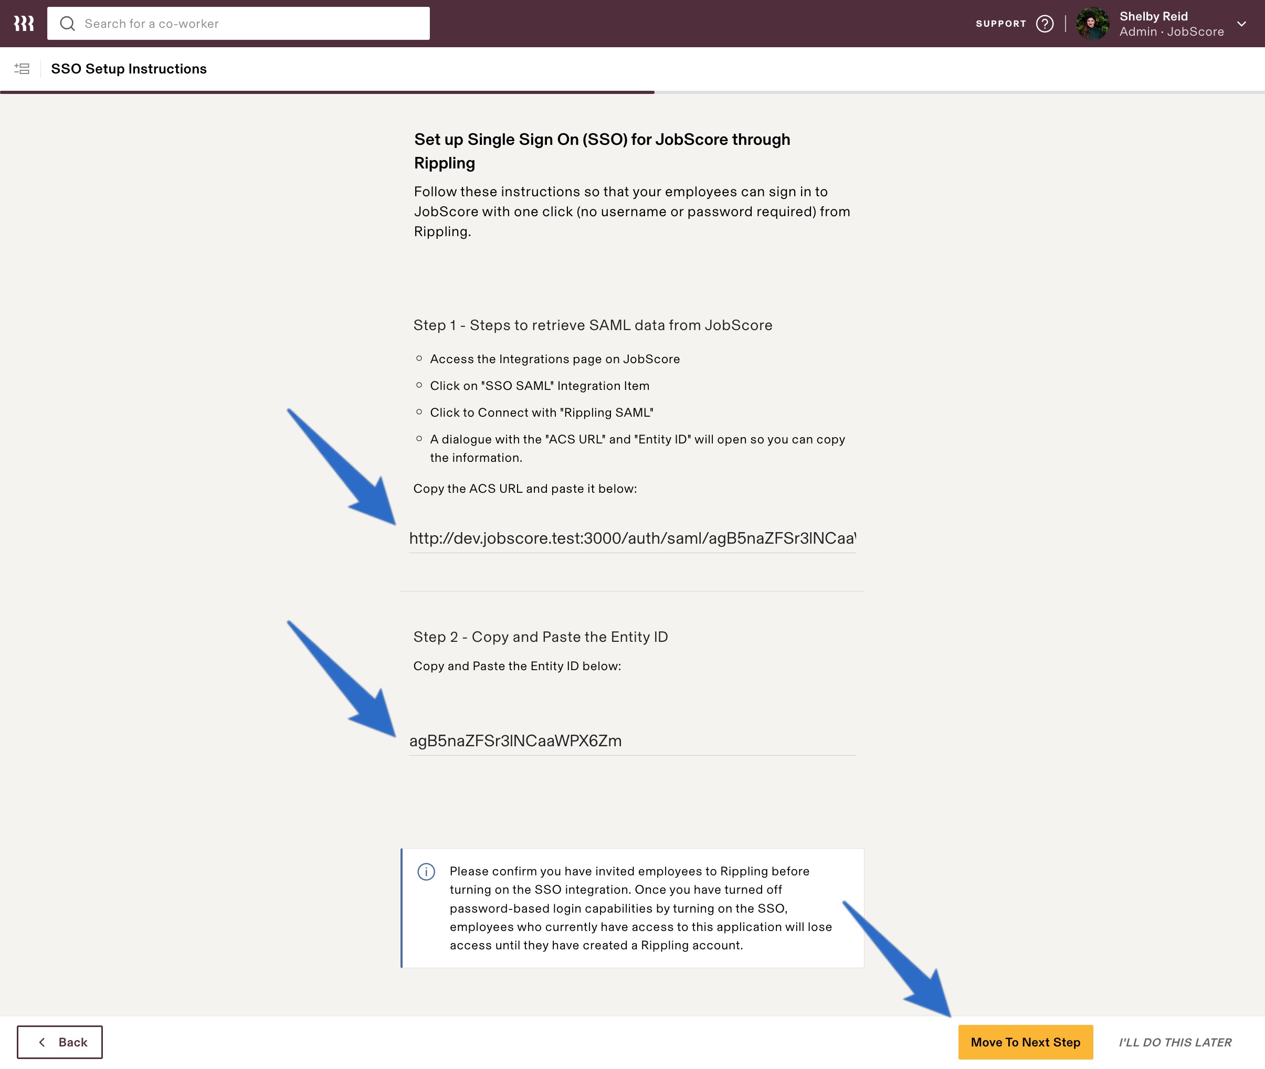The height and width of the screenshot is (1069, 1265).
Task: Click the SUPPORT label
Action: click(x=1001, y=24)
